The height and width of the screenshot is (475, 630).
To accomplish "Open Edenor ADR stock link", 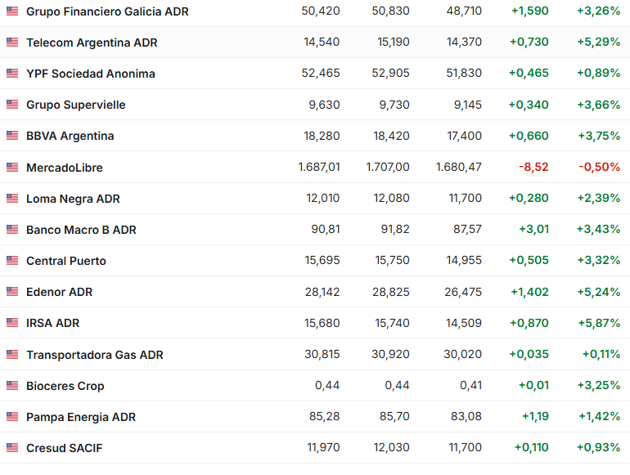I will click(x=59, y=292).
